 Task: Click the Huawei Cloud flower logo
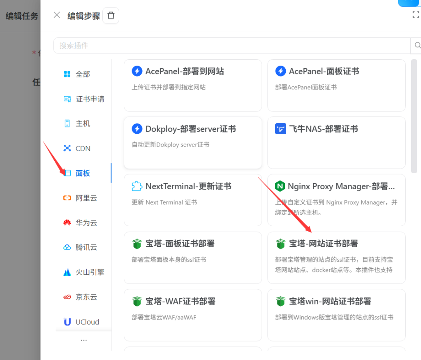pyautogui.click(x=67, y=223)
